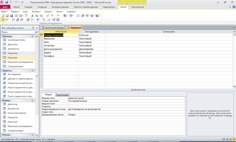Click the Новые значения value Последовательные
The width and height of the screenshot is (236, 142).
pos(126,101)
